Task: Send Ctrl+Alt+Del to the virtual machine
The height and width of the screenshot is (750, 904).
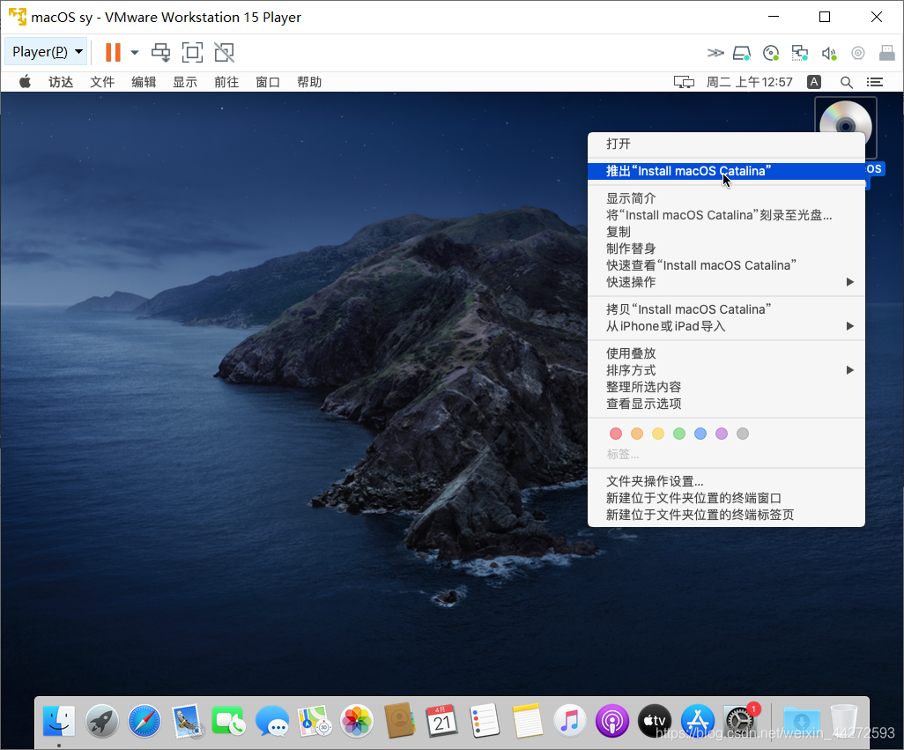Action: tap(160, 52)
